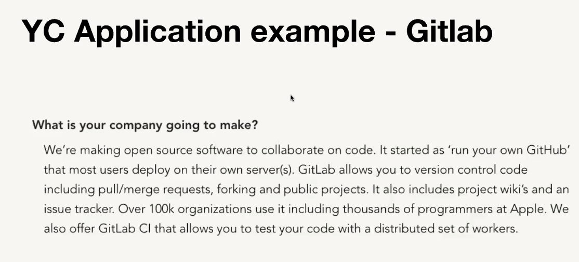The image size is (579, 262).
Task: Click the slide title 'YC Application example - Gitlab'
Action: pos(257,31)
